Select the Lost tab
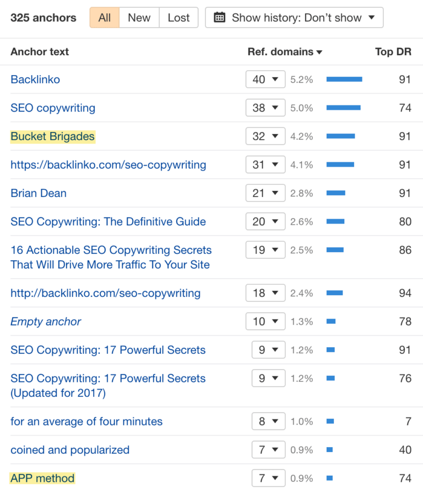This screenshot has height=489, width=423. 178,17
